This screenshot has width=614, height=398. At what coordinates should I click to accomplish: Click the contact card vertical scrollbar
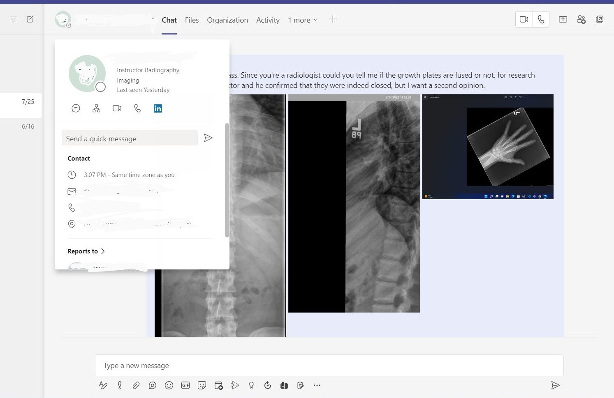[227, 180]
